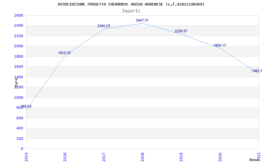Click the 600 y-axis value
The image size is (262, 163).
[20, 118]
